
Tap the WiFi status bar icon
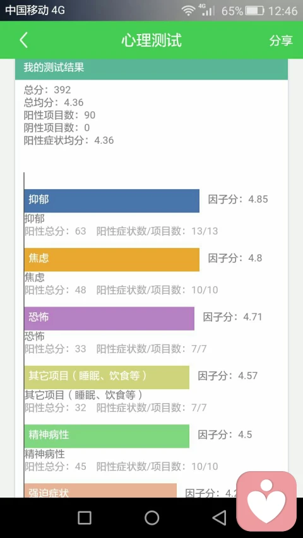click(188, 11)
